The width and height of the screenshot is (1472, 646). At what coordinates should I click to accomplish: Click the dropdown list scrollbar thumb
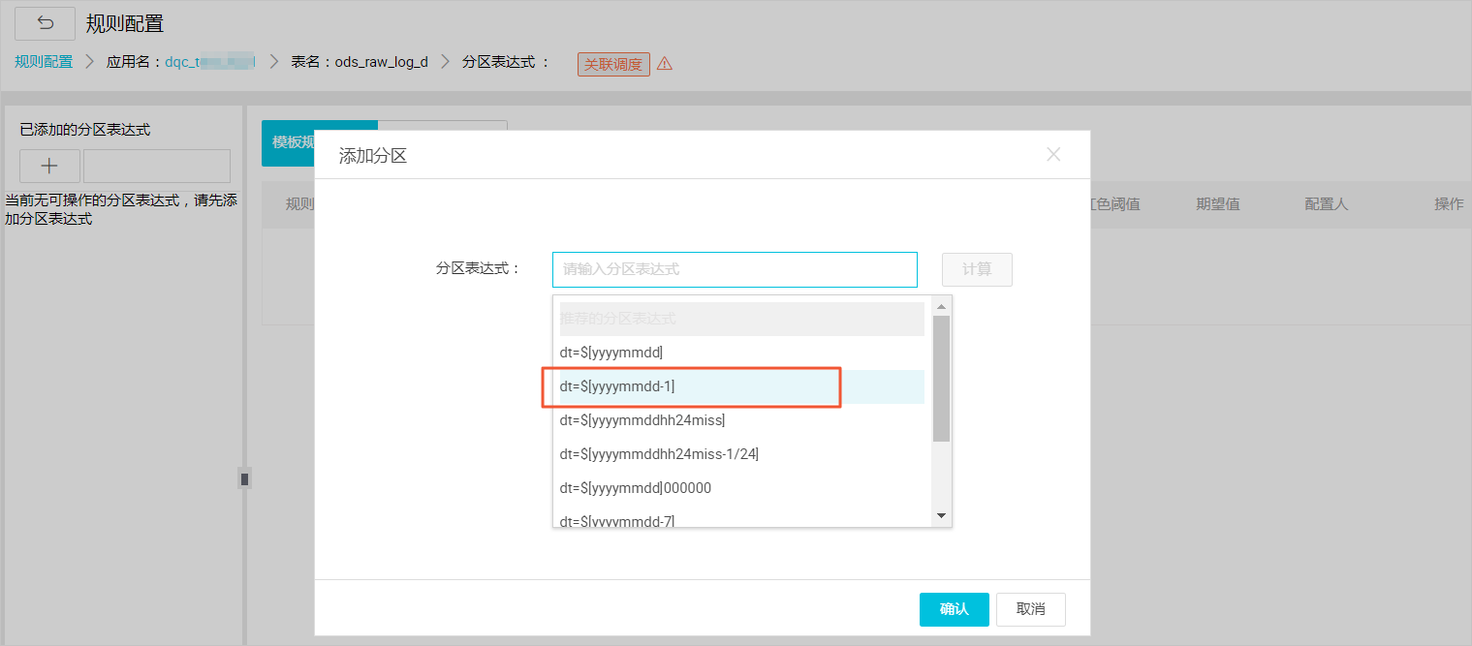[x=941, y=378]
